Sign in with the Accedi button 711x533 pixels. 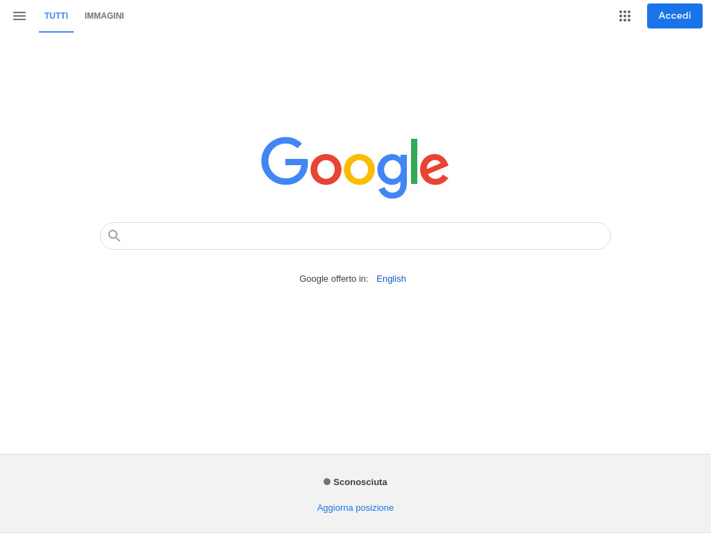[x=675, y=16]
